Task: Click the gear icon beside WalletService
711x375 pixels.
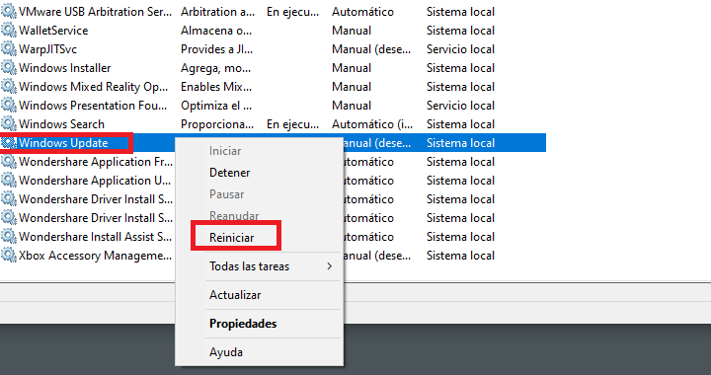Action: pyautogui.click(x=9, y=31)
